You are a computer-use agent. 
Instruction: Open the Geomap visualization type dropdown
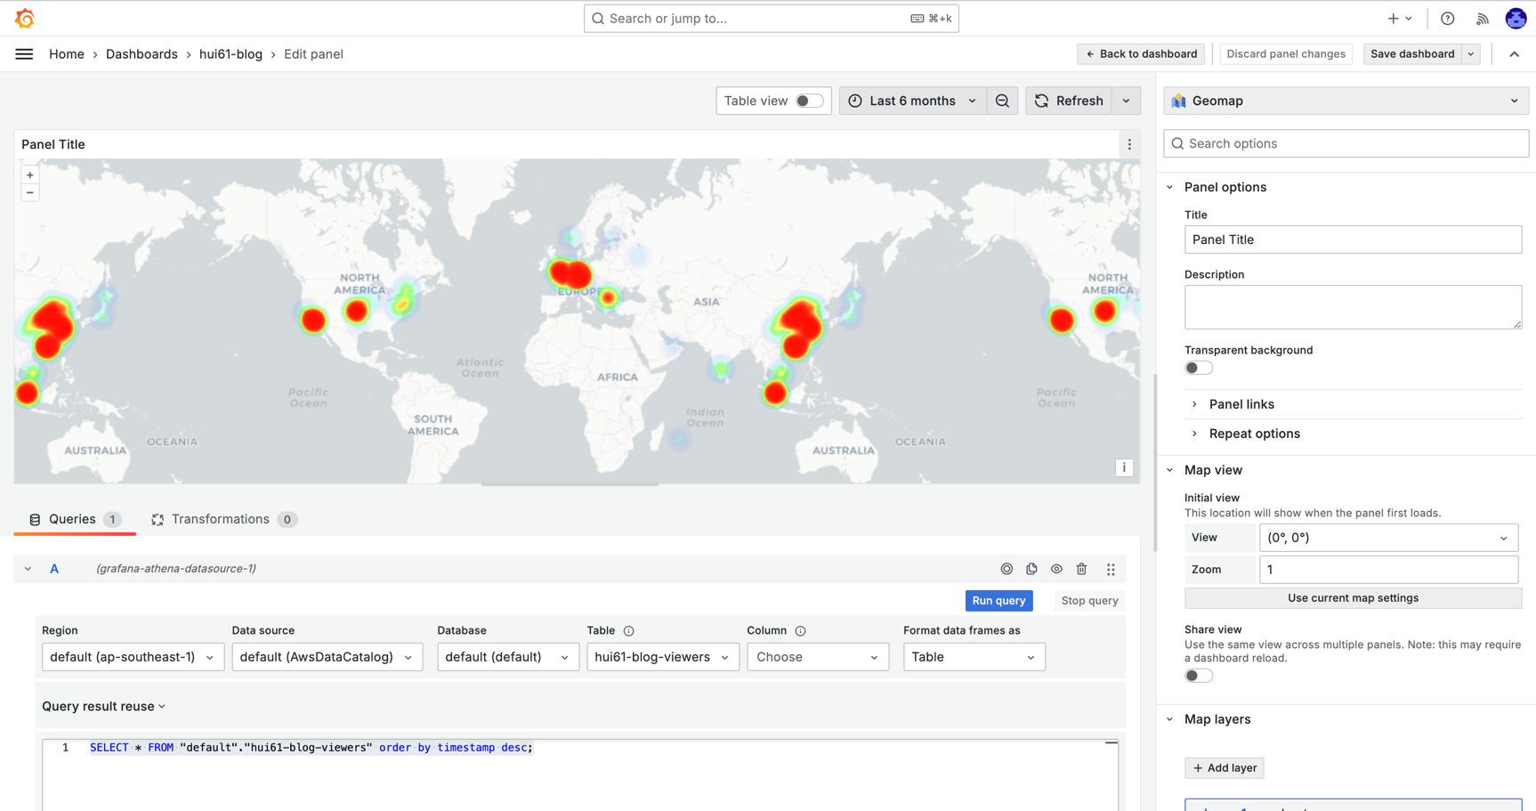(x=1346, y=101)
